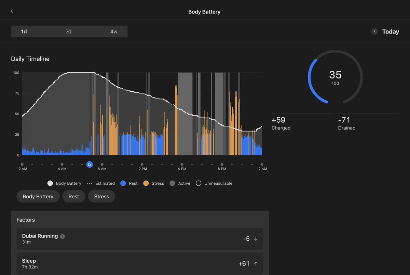Image resolution: width=410 pixels, height=275 pixels.
Task: Go back using the top-left arrow
Action: [12, 11]
